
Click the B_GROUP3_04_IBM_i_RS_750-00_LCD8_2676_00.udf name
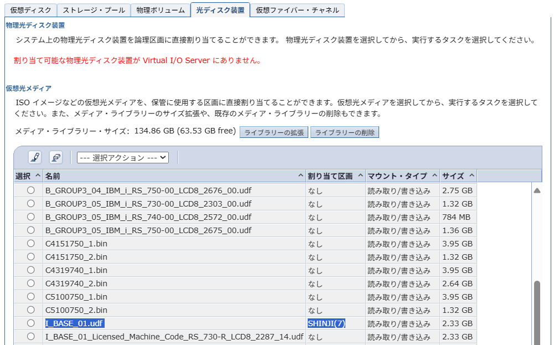tap(148, 190)
